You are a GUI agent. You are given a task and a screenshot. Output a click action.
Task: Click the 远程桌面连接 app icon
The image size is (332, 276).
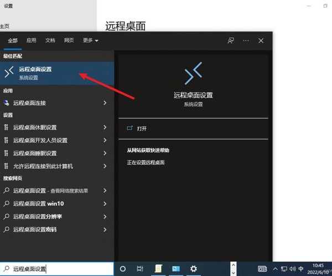[7, 103]
